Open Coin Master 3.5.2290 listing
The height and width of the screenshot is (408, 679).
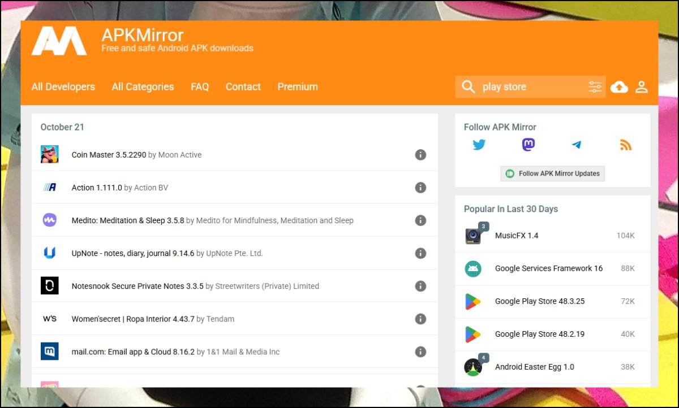tap(109, 155)
